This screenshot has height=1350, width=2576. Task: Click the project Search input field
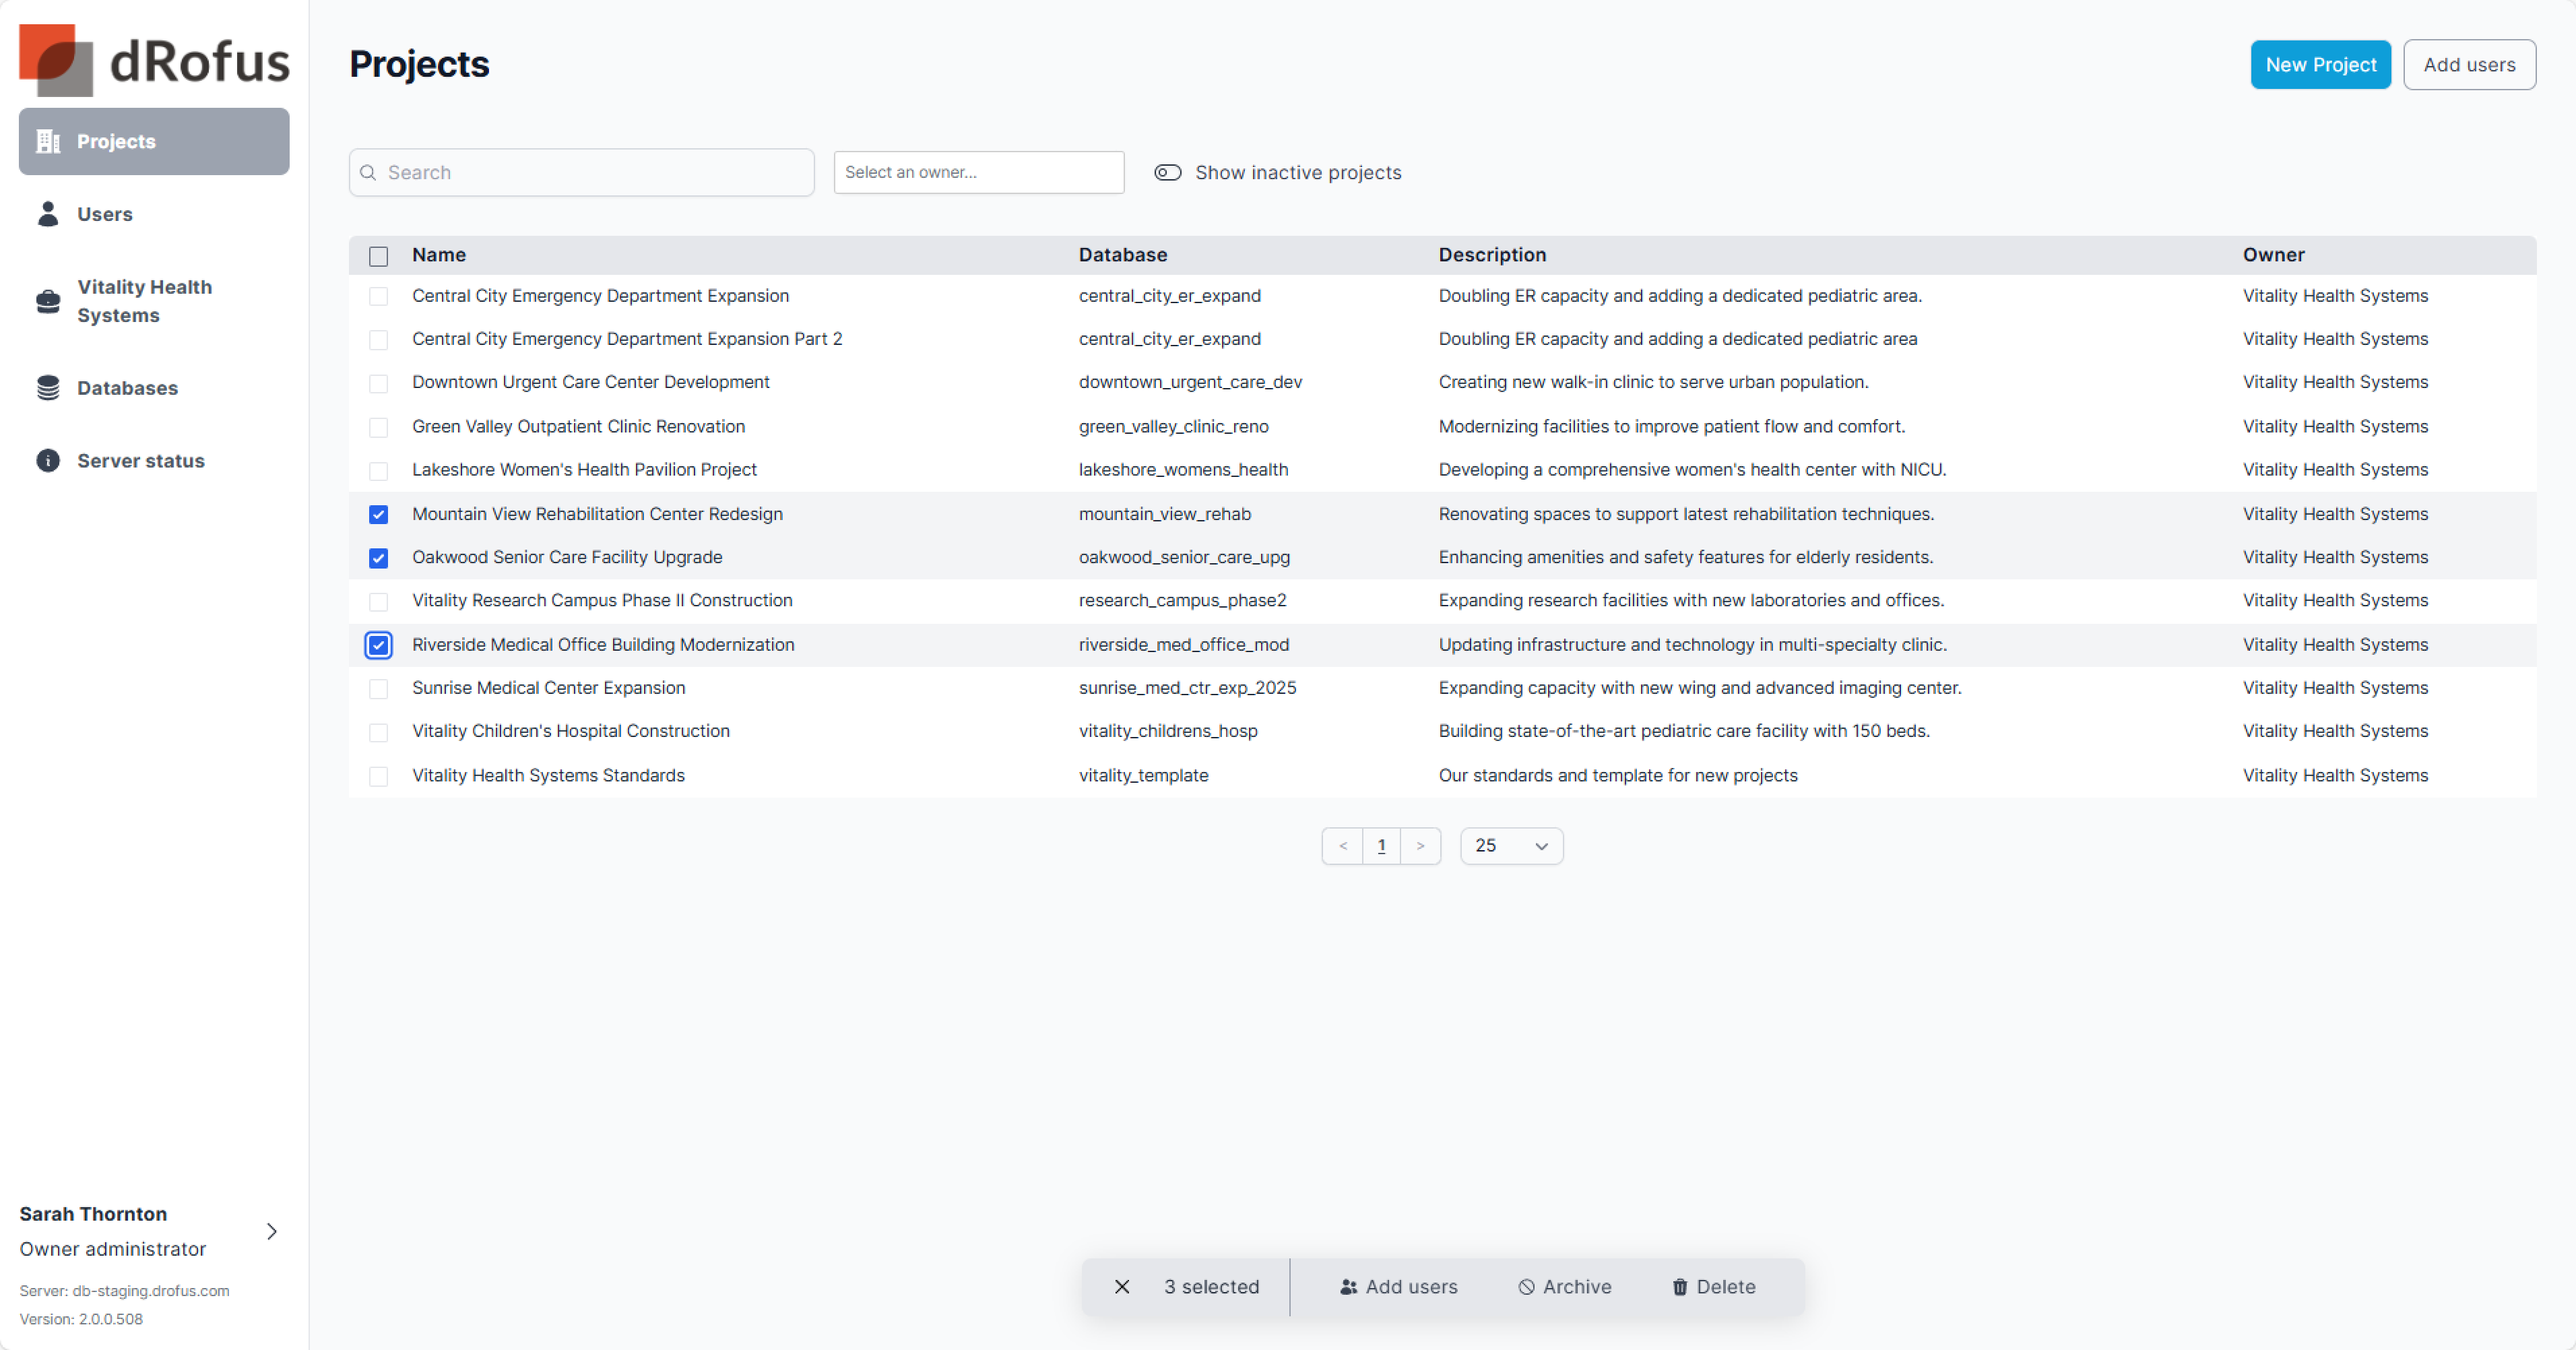(x=590, y=173)
